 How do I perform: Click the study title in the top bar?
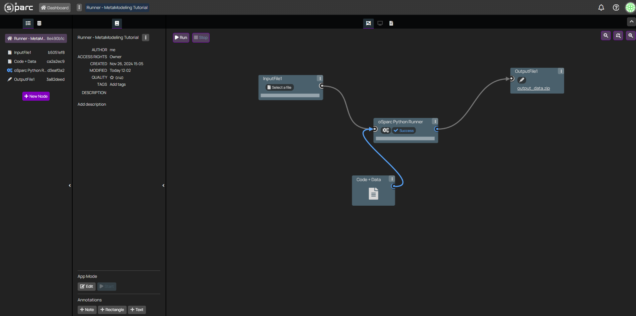pos(117,8)
